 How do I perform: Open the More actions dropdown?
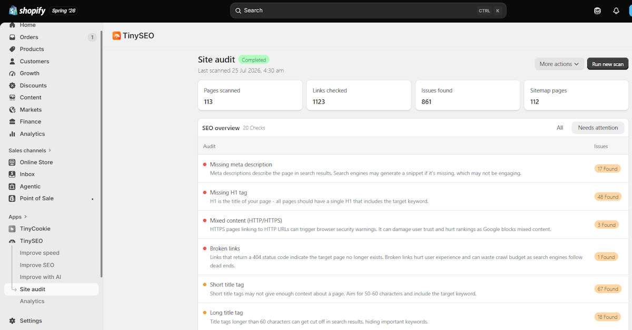559,64
